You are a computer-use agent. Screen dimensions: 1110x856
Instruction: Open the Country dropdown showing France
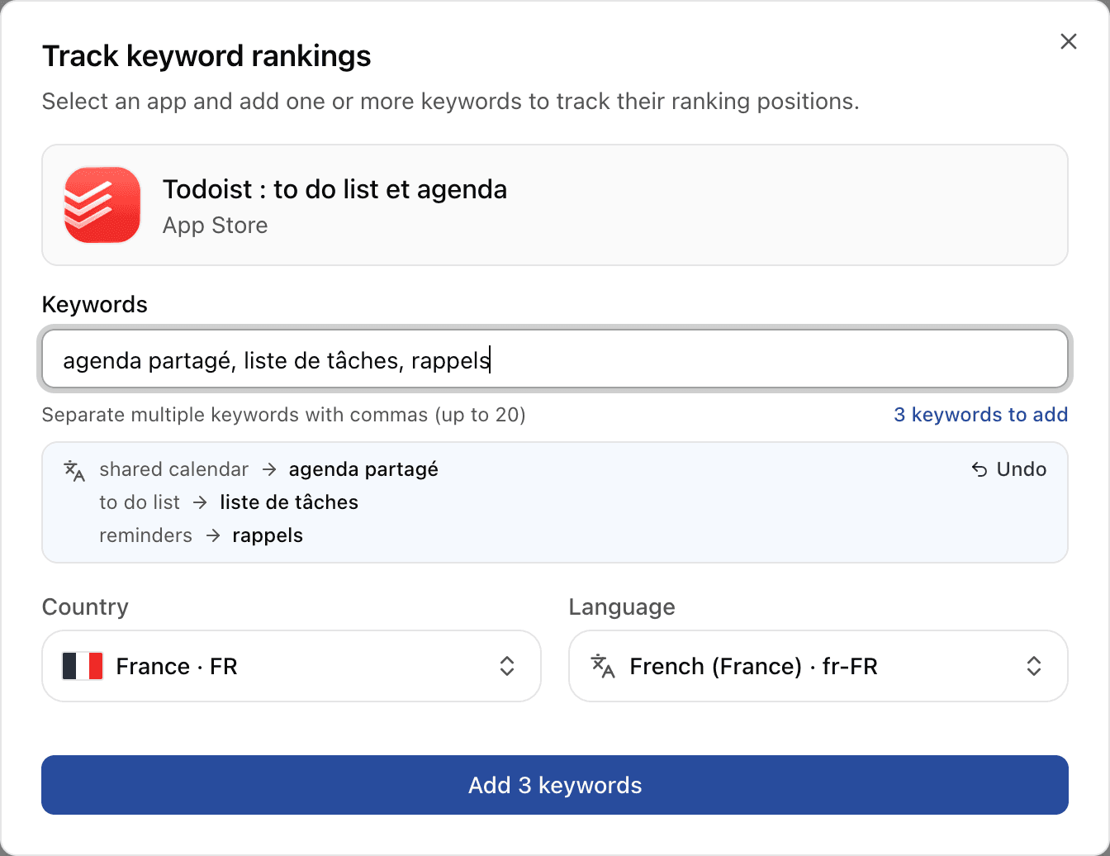click(292, 666)
